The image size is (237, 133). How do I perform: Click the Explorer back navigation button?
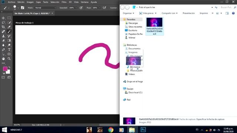[123, 7]
